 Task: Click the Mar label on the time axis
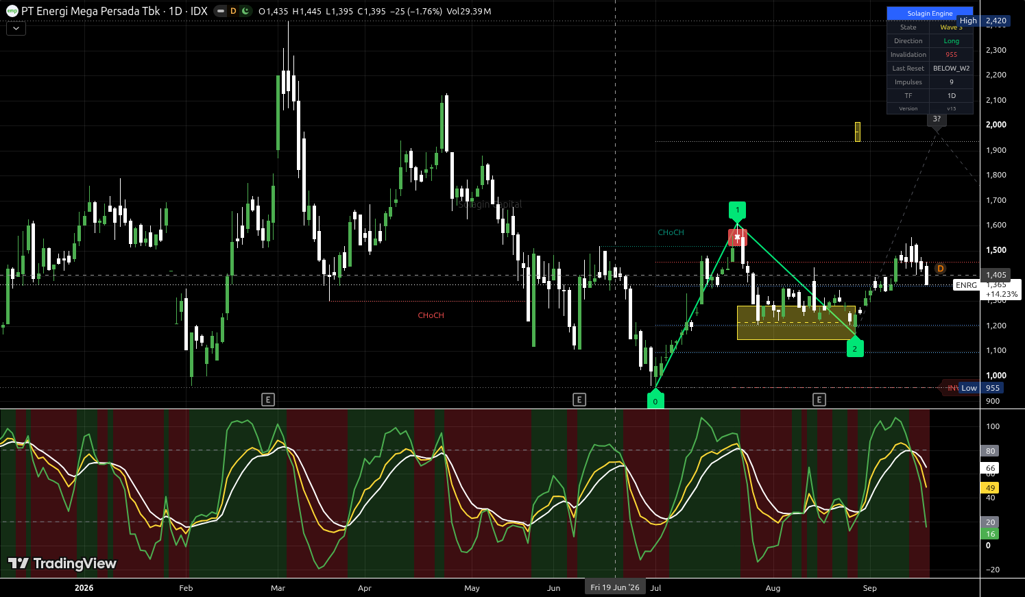click(x=278, y=588)
